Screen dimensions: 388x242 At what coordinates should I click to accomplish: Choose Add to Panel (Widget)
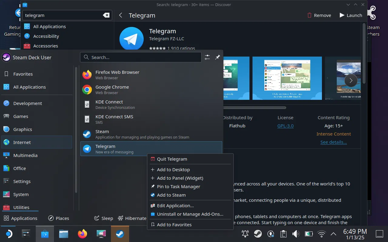point(190,178)
